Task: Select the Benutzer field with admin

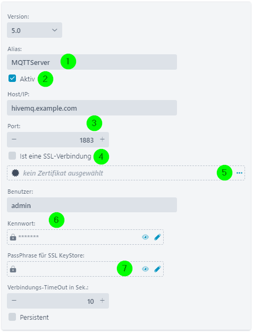Action: tap(92, 205)
